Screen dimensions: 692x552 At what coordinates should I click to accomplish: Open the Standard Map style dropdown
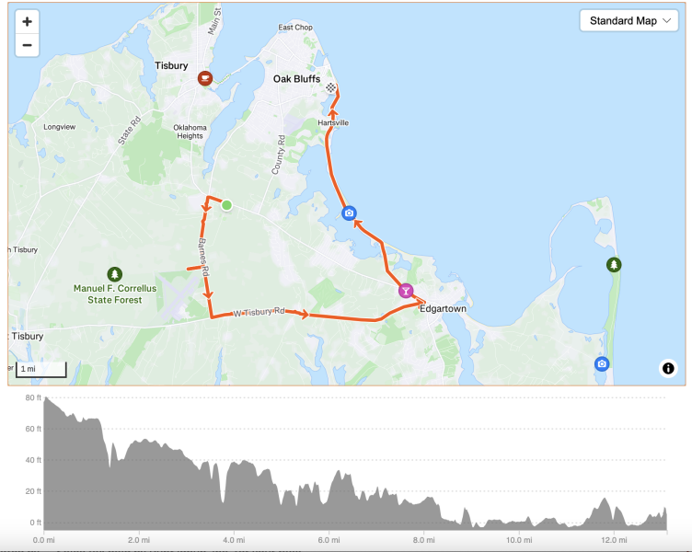(629, 21)
